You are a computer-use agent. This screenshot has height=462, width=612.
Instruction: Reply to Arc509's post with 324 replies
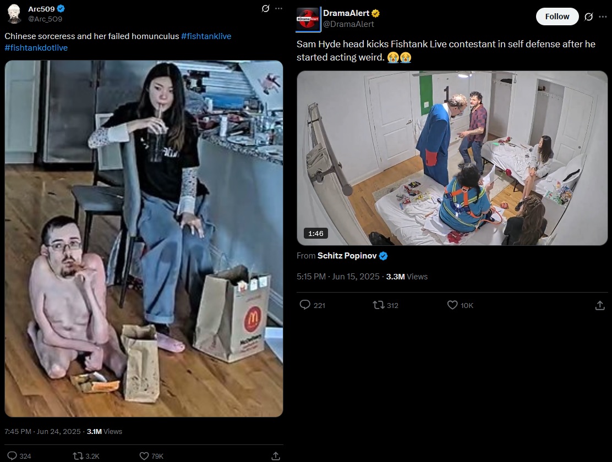pos(19,456)
